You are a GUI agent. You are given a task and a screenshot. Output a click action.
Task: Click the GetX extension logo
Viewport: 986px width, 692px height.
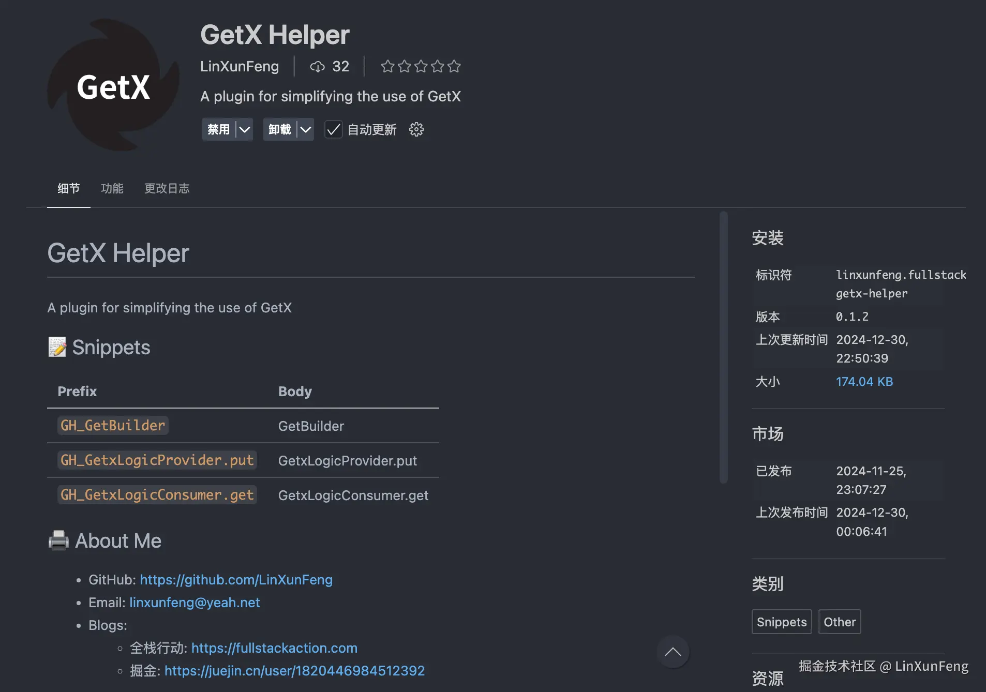pos(113,85)
